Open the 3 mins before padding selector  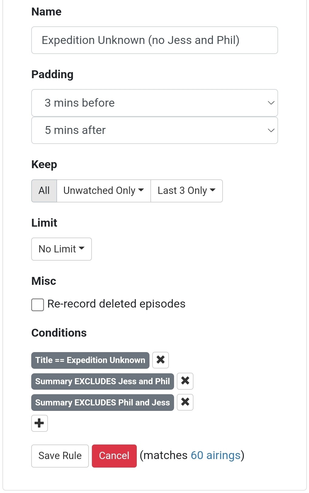point(154,103)
